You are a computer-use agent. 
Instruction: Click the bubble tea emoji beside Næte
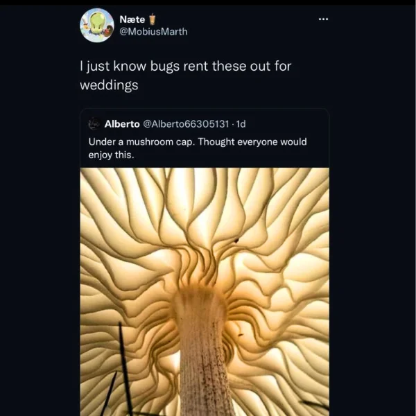pos(152,19)
